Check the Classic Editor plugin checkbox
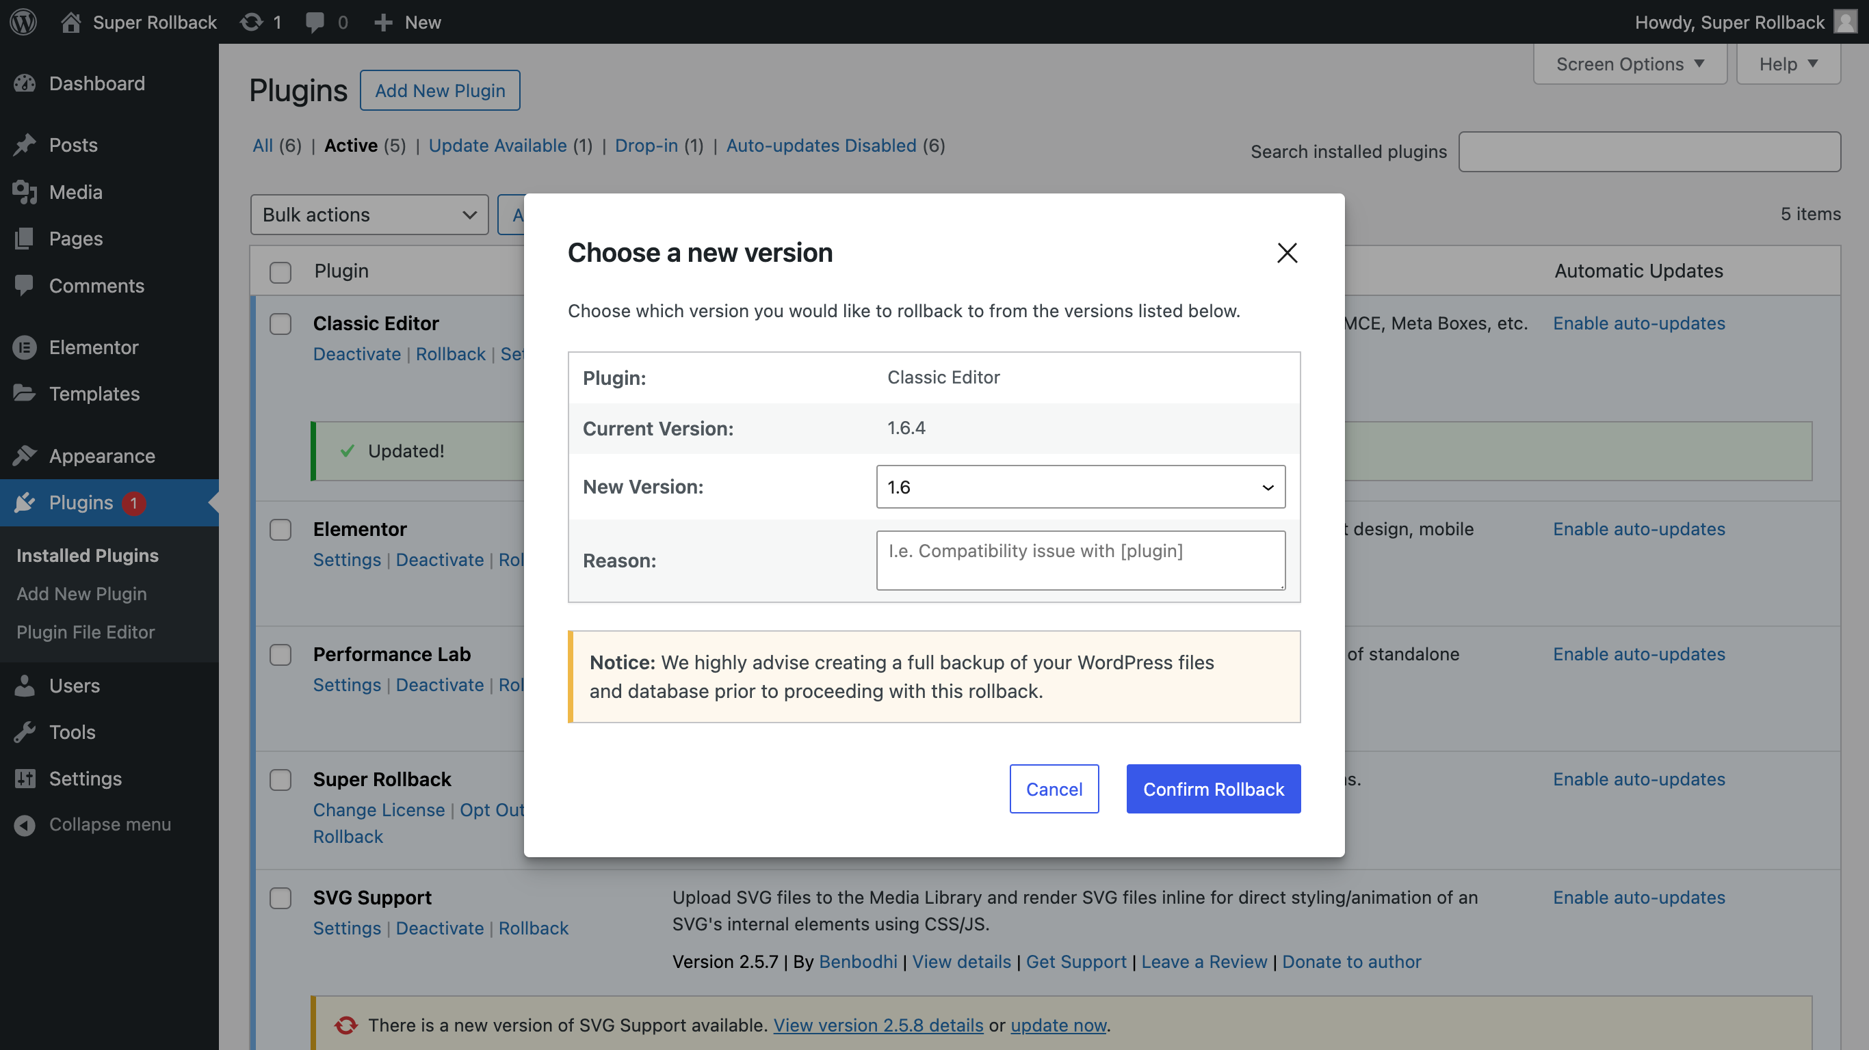This screenshot has height=1050, width=1869. tap(280, 324)
